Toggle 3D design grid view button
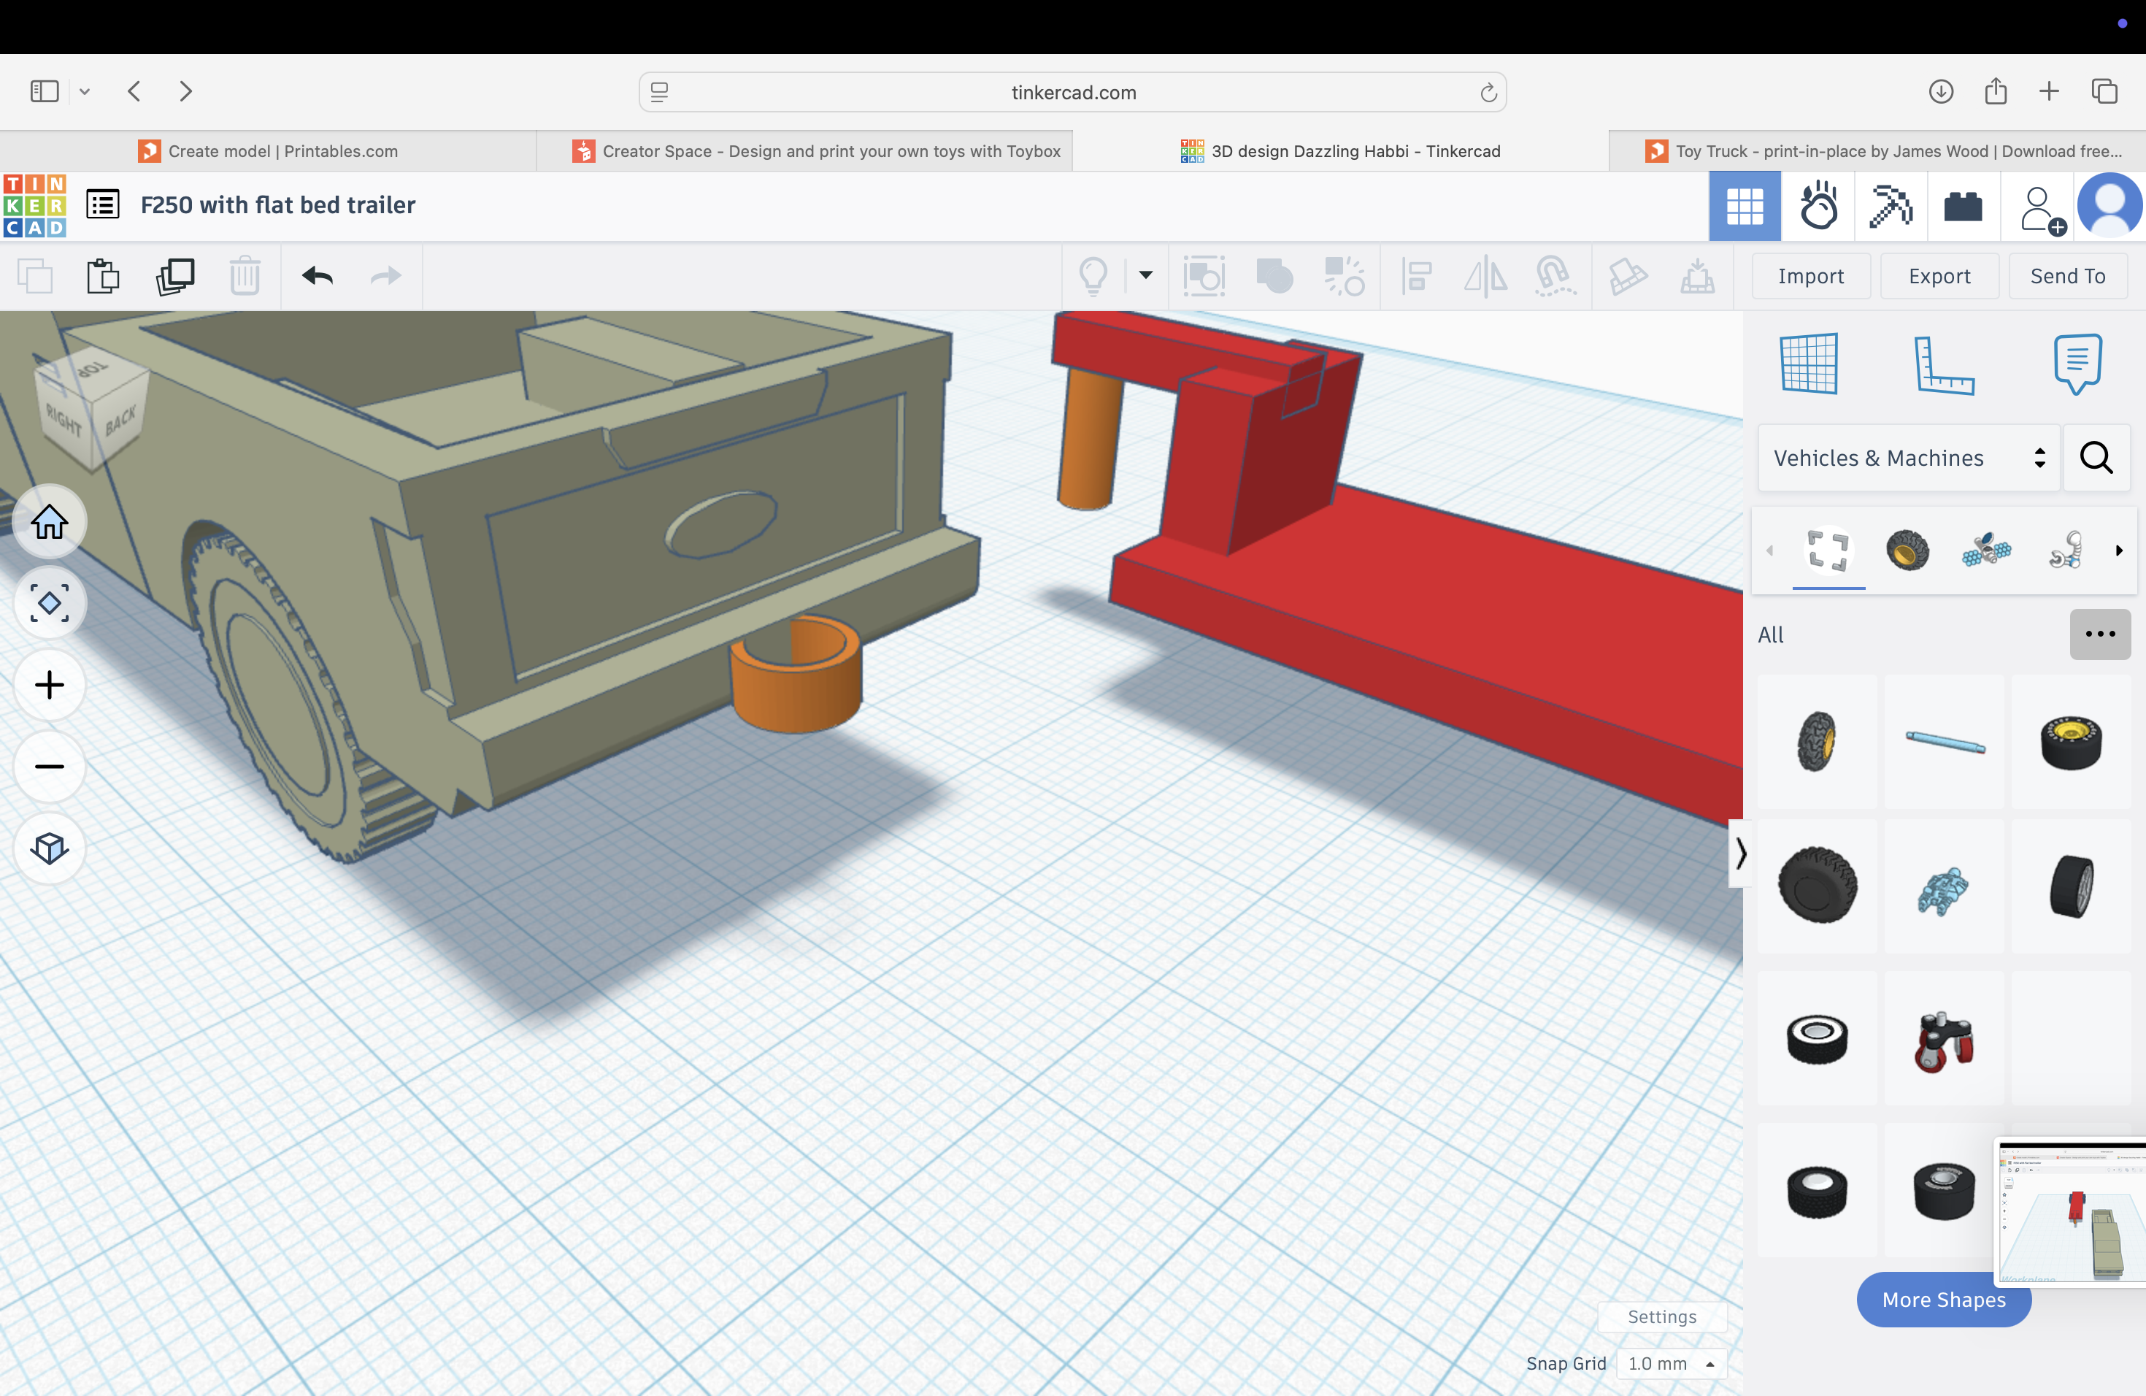Screen dimensions: 2146x1396 (x=1744, y=207)
